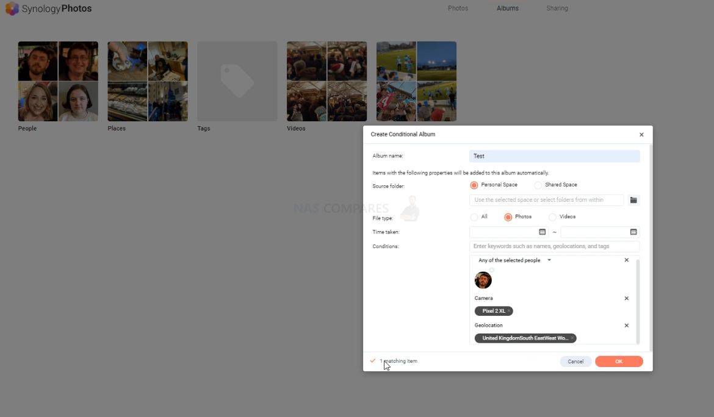Switch to the Photos tab

pyautogui.click(x=458, y=8)
